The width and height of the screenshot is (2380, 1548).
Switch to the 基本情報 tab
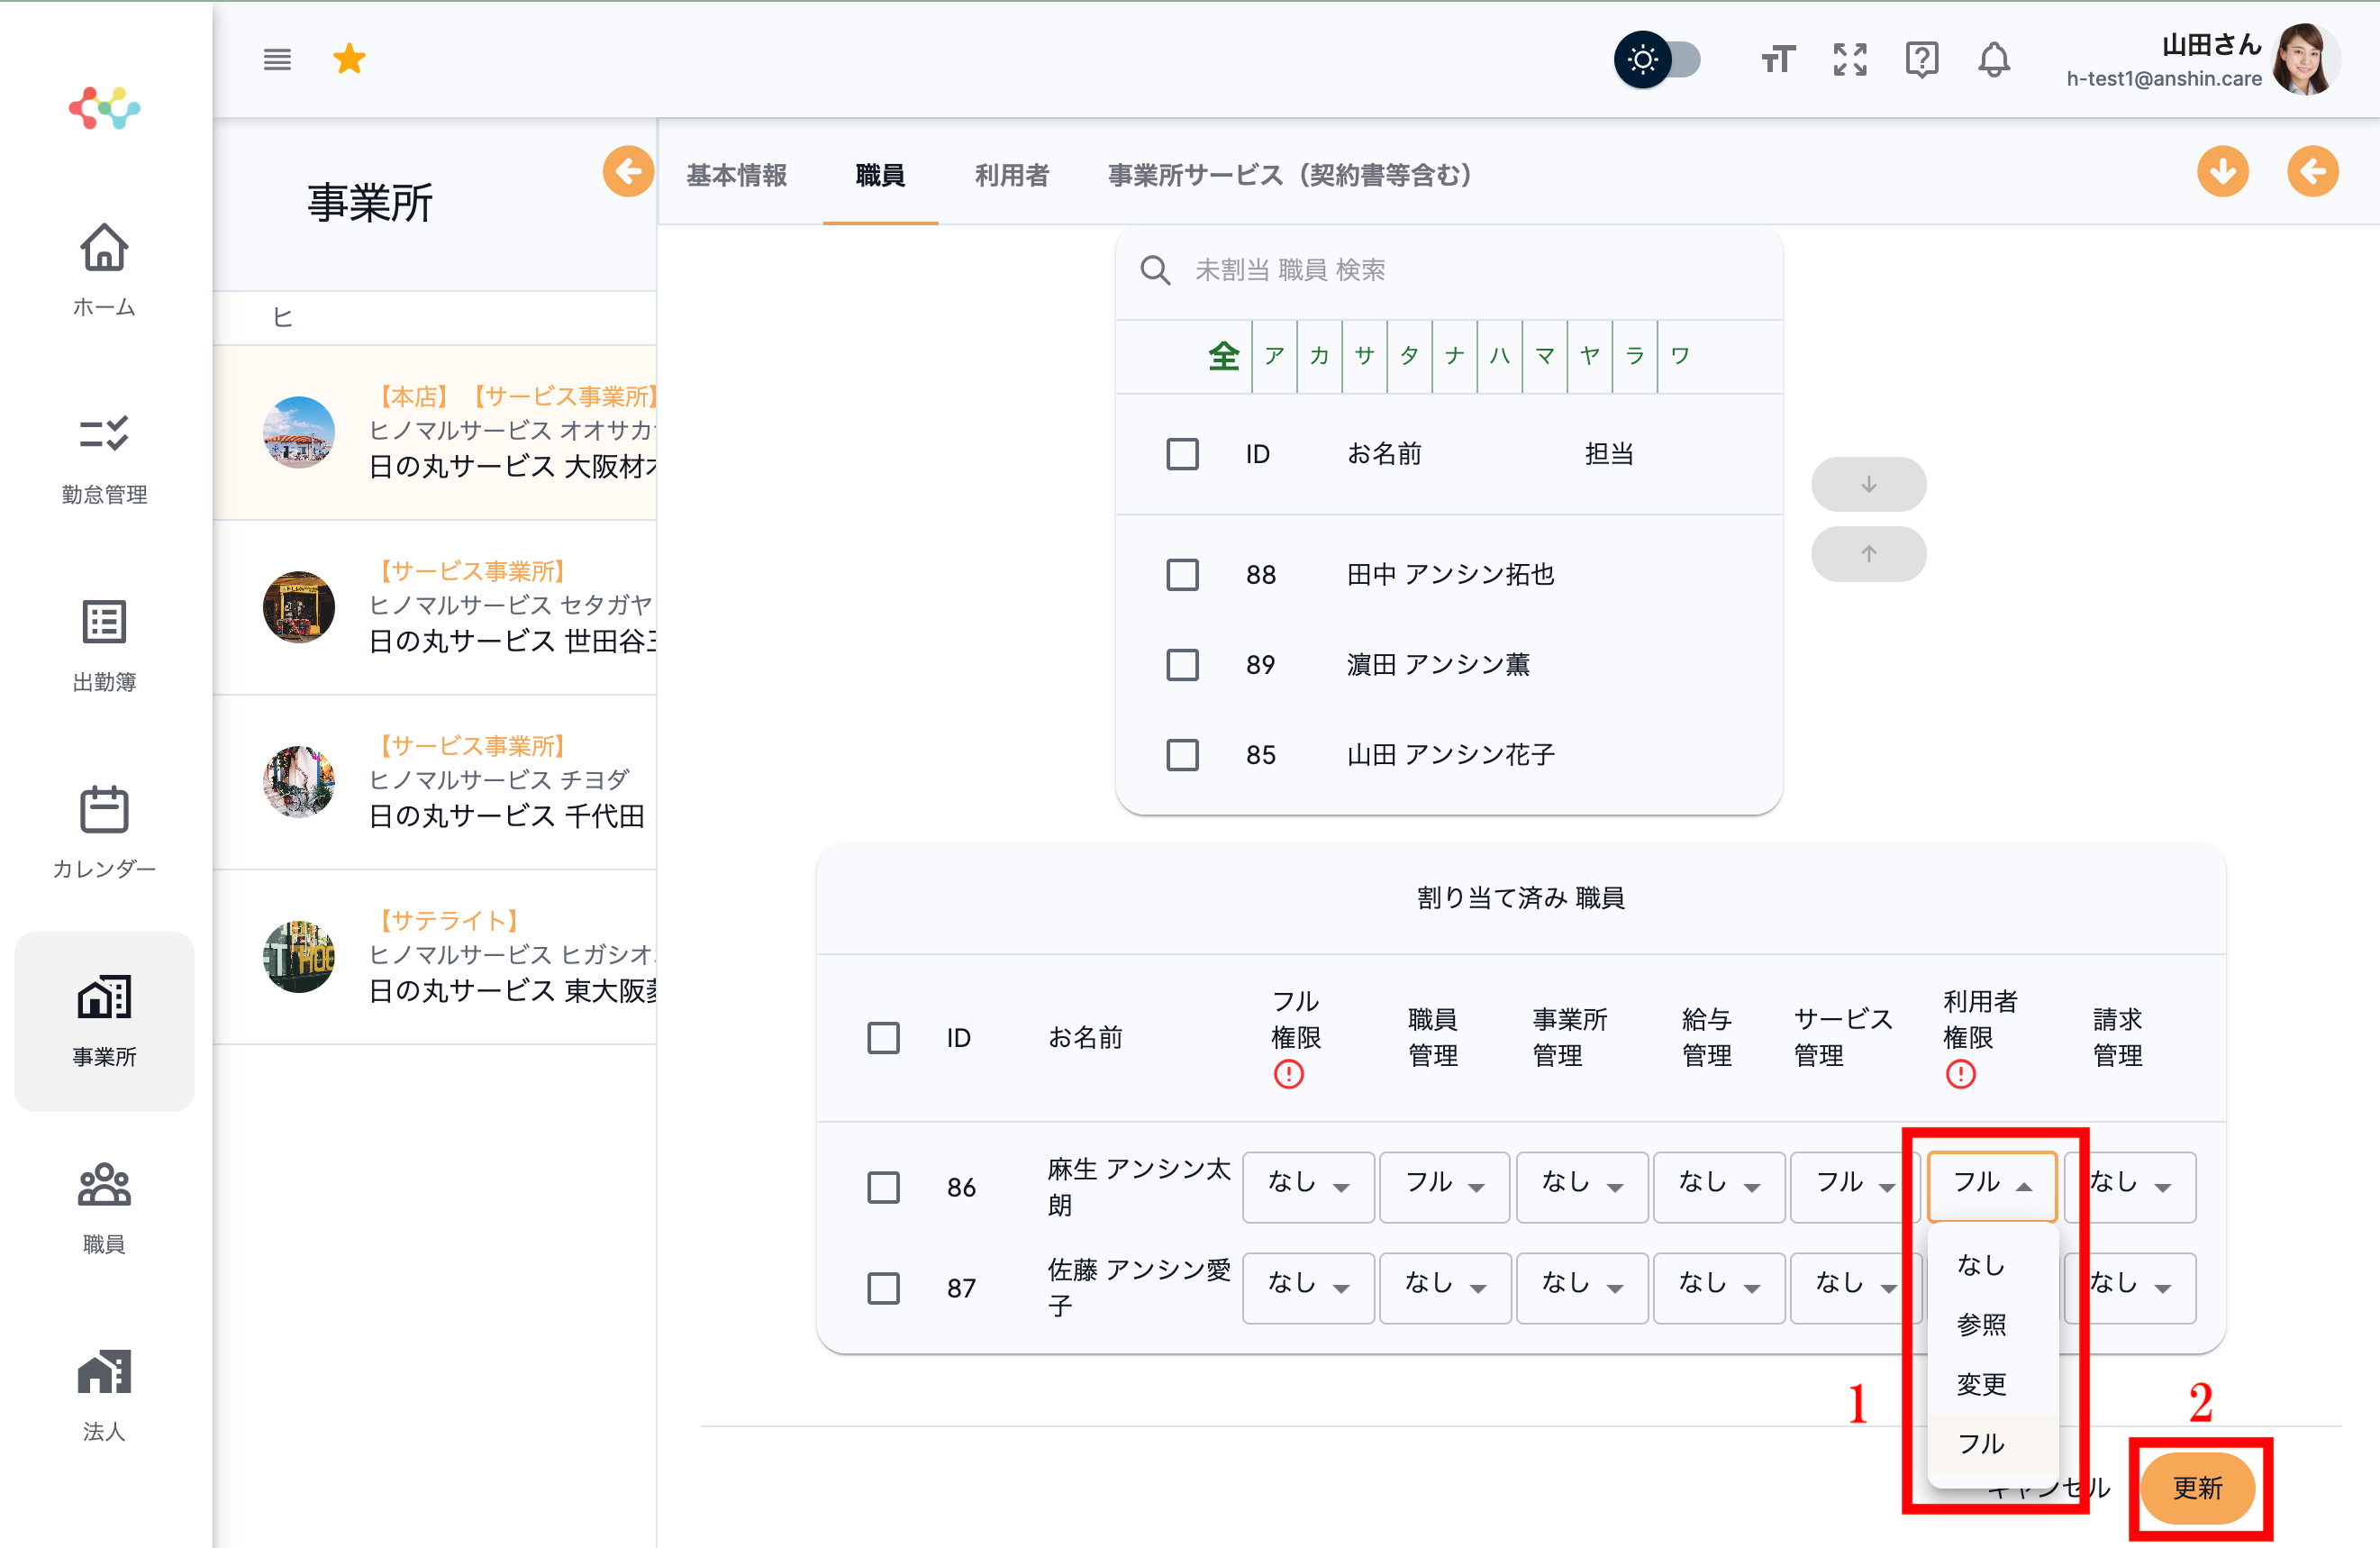pyautogui.click(x=736, y=175)
